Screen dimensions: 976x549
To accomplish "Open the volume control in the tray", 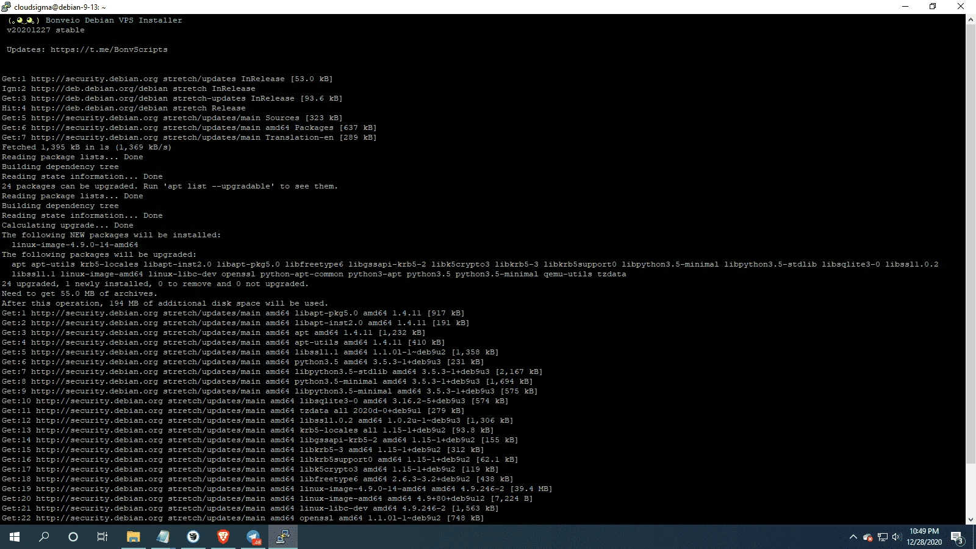I will [896, 537].
